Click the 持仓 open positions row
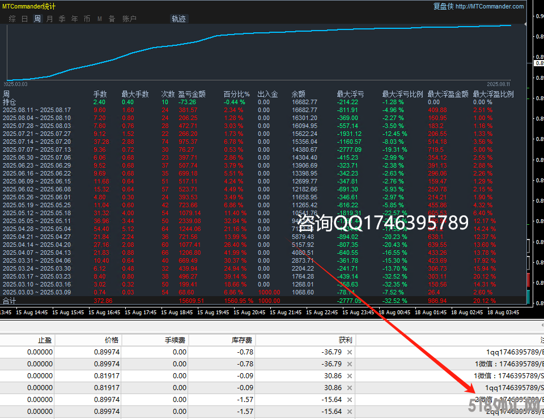Screen dimensions: 544x419 pyautogui.click(x=10, y=102)
